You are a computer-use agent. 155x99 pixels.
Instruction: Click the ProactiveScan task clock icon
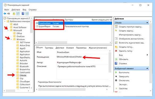[37, 23]
